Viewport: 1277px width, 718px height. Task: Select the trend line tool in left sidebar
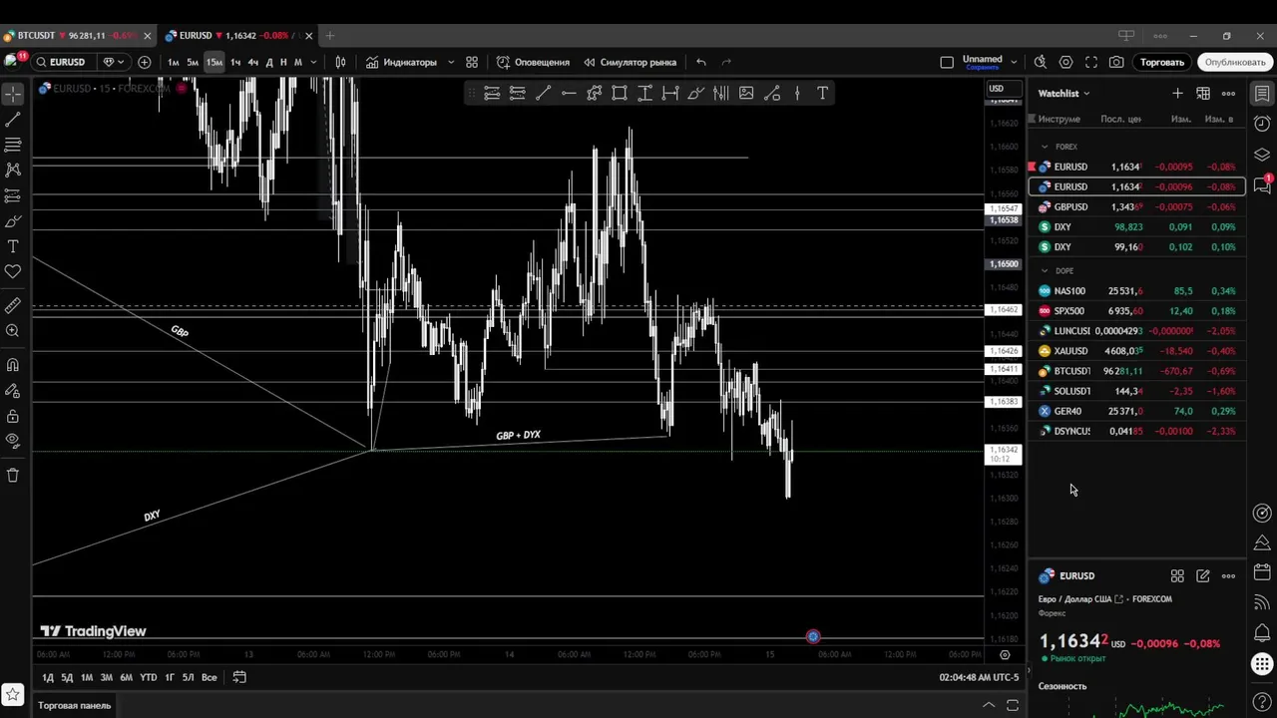point(13,120)
